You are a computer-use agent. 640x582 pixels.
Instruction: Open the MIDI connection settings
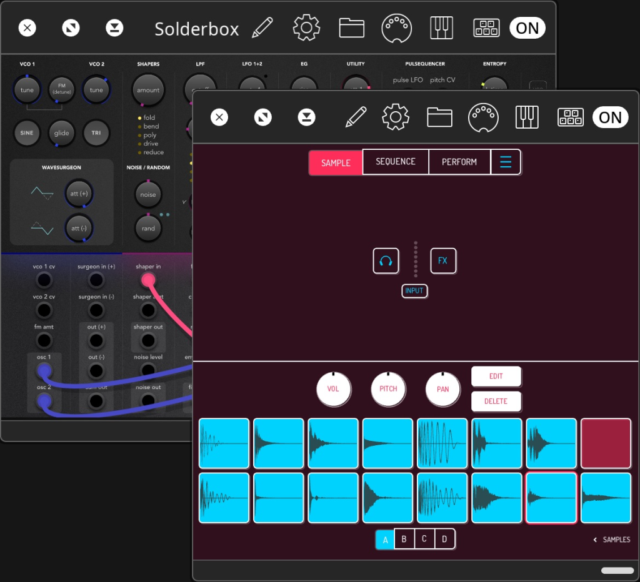483,117
